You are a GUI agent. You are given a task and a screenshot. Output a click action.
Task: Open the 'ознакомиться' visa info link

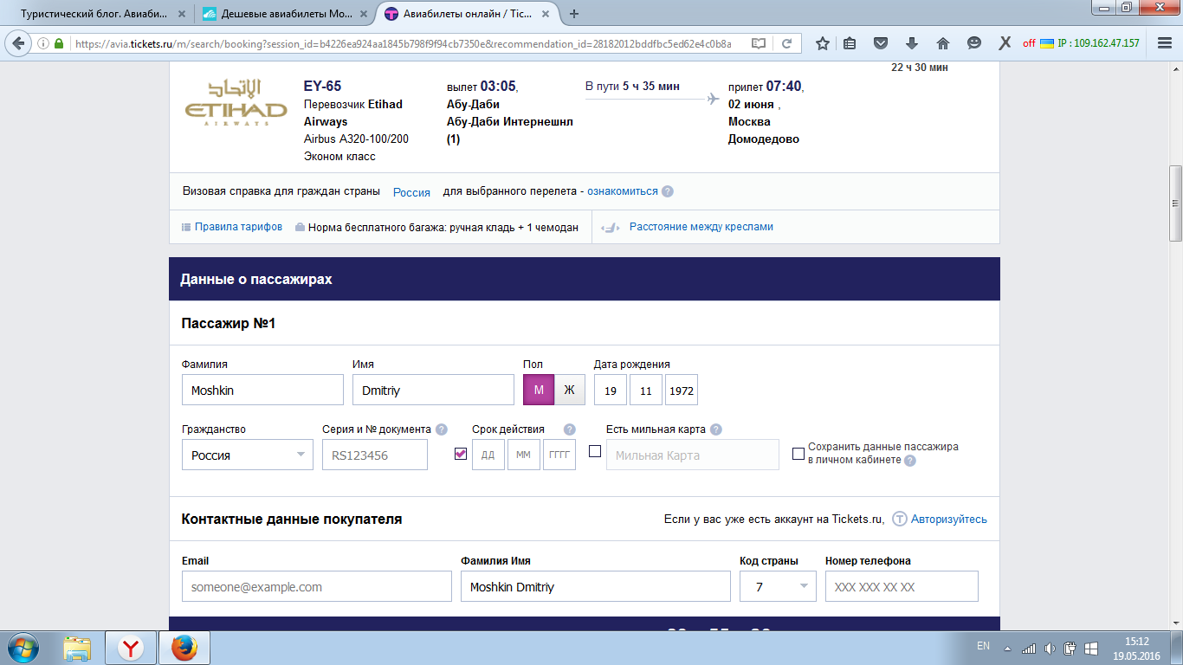(x=623, y=191)
